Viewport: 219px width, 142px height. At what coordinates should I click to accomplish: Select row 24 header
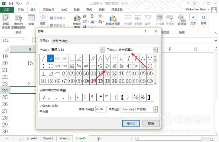click(x=5, y=90)
